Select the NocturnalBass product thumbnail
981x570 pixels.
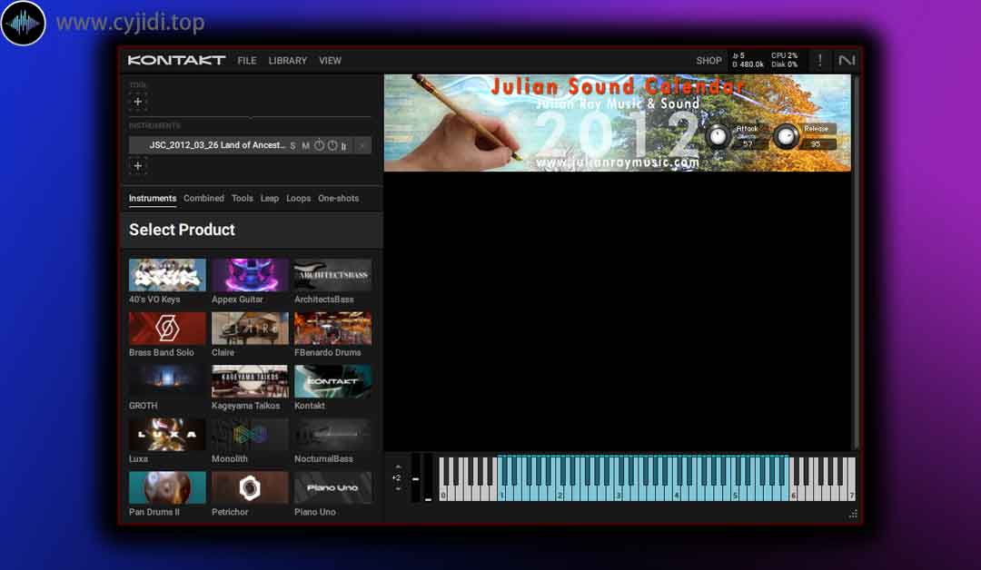point(332,435)
